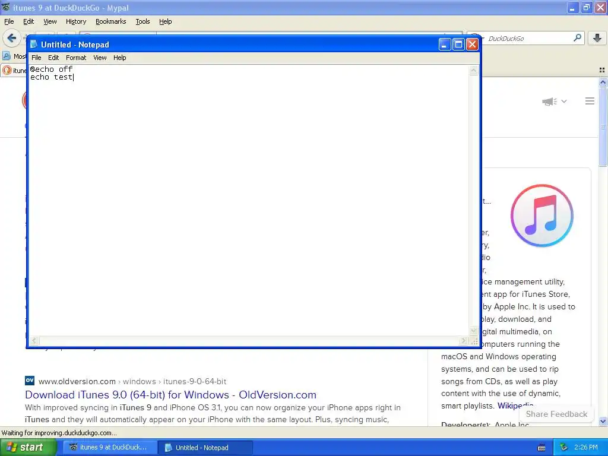The width and height of the screenshot is (608, 456).
Task: Click the "@echo off" line in Notepad
Action: [52, 69]
